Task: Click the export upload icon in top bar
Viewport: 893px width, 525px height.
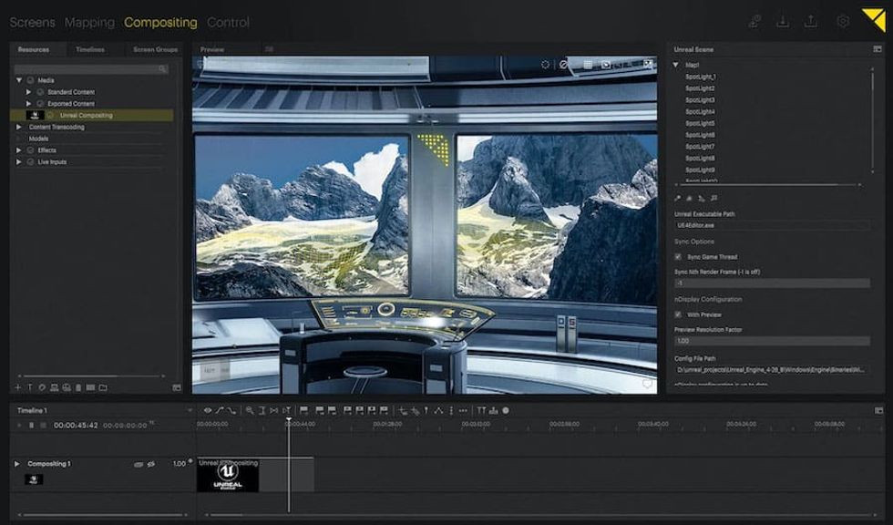Action: pos(811,22)
